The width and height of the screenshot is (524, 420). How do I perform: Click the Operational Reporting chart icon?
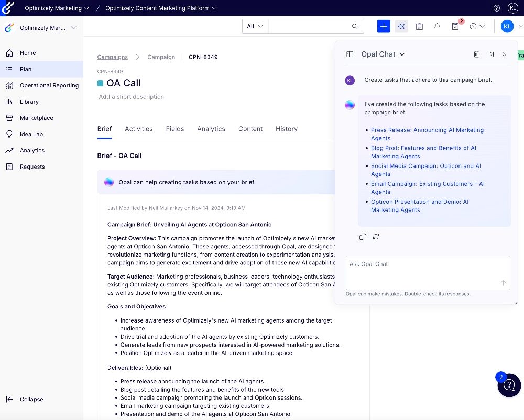[x=9, y=85]
